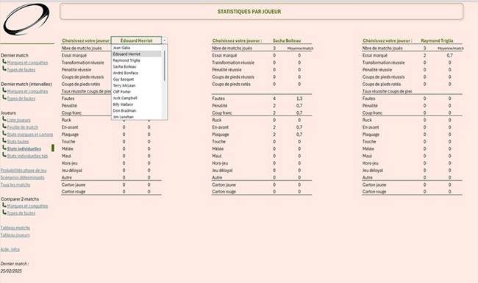478x283 pixels.
Task: Click the arrow icon beside Liste joueurs
Action: tap(4, 119)
